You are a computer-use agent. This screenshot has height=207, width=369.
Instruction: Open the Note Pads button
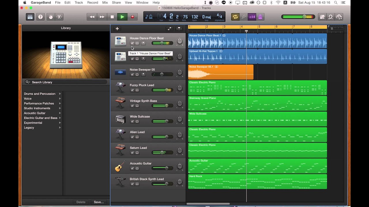pyautogui.click(x=322, y=17)
